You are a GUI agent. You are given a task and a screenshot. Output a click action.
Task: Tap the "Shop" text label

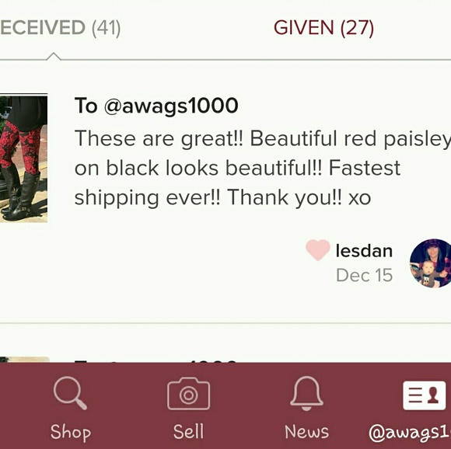[71, 433]
